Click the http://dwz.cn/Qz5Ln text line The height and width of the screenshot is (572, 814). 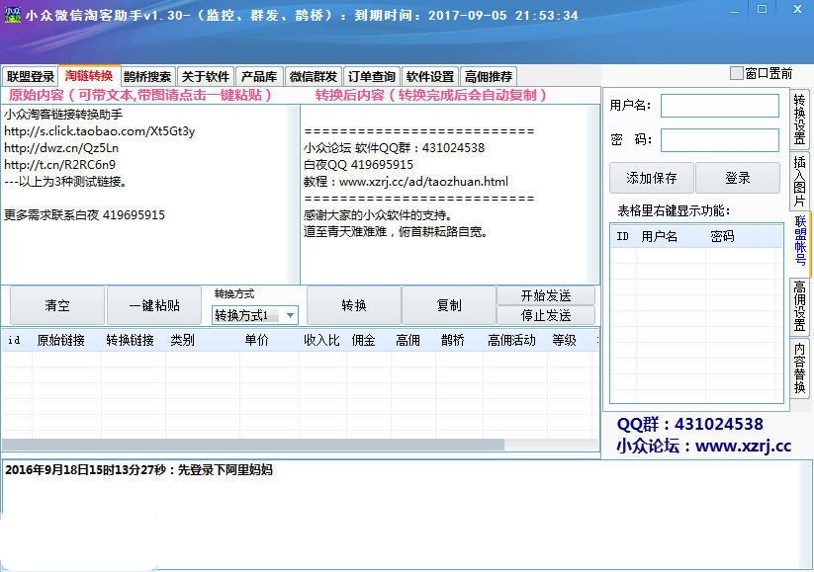coord(61,148)
